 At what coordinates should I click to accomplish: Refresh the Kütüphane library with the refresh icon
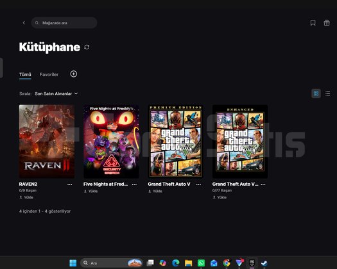point(87,47)
